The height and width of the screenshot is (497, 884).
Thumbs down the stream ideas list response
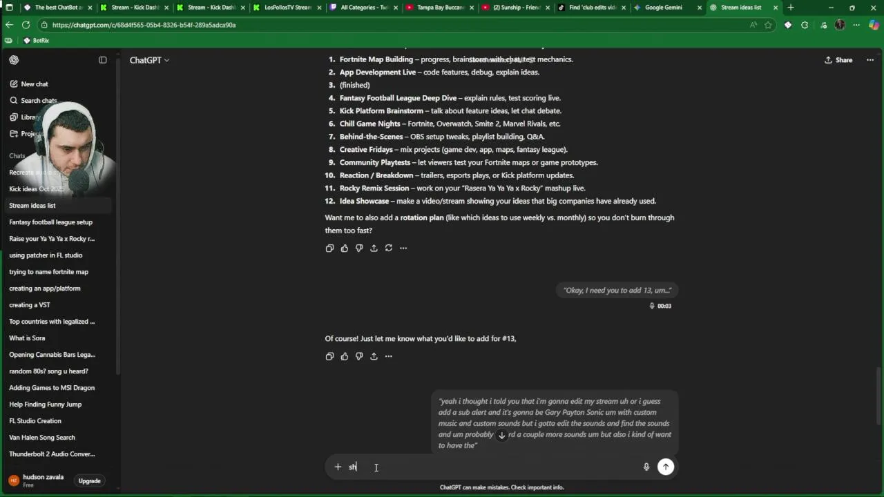(x=359, y=248)
